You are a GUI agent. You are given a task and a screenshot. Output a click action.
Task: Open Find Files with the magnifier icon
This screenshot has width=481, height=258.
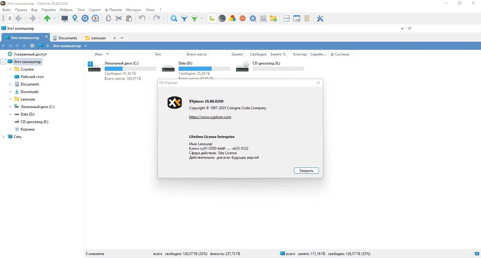pos(174,18)
